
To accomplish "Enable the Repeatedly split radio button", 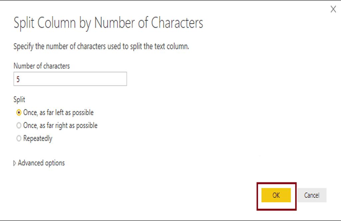I will (19, 139).
